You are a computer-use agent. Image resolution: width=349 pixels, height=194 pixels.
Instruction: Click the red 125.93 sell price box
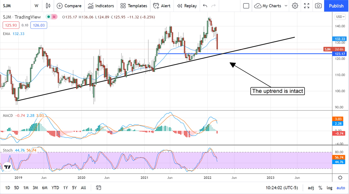[10, 25]
